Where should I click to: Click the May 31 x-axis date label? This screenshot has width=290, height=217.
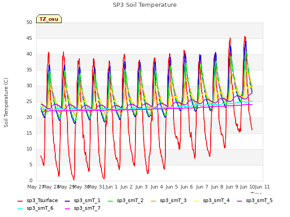pyautogui.click(x=97, y=187)
